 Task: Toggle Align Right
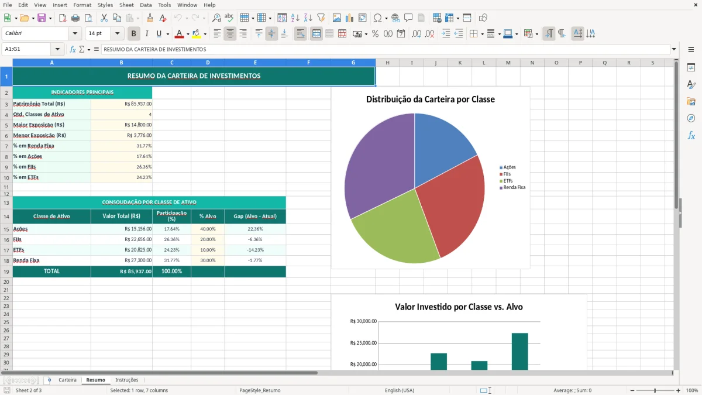(243, 34)
